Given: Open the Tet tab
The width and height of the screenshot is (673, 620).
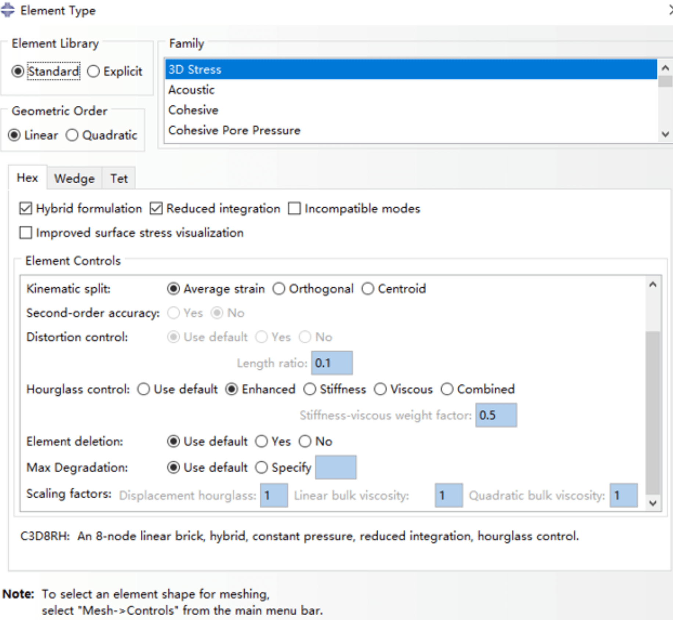Looking at the screenshot, I should click(119, 179).
